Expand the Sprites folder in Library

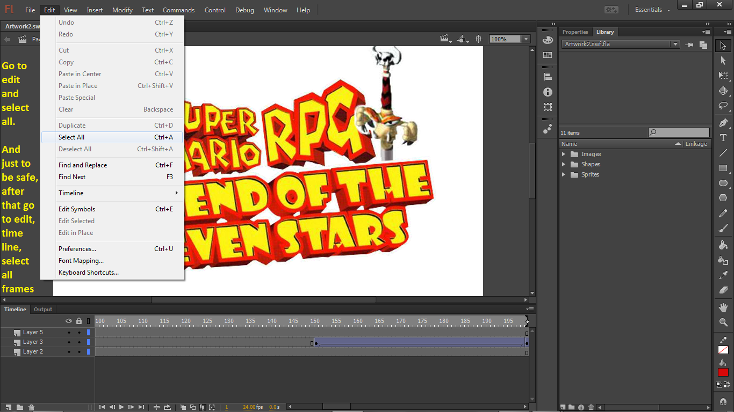[x=564, y=175]
